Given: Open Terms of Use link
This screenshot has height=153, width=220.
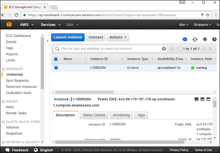Looking at the screenshot, I should click(203, 150).
